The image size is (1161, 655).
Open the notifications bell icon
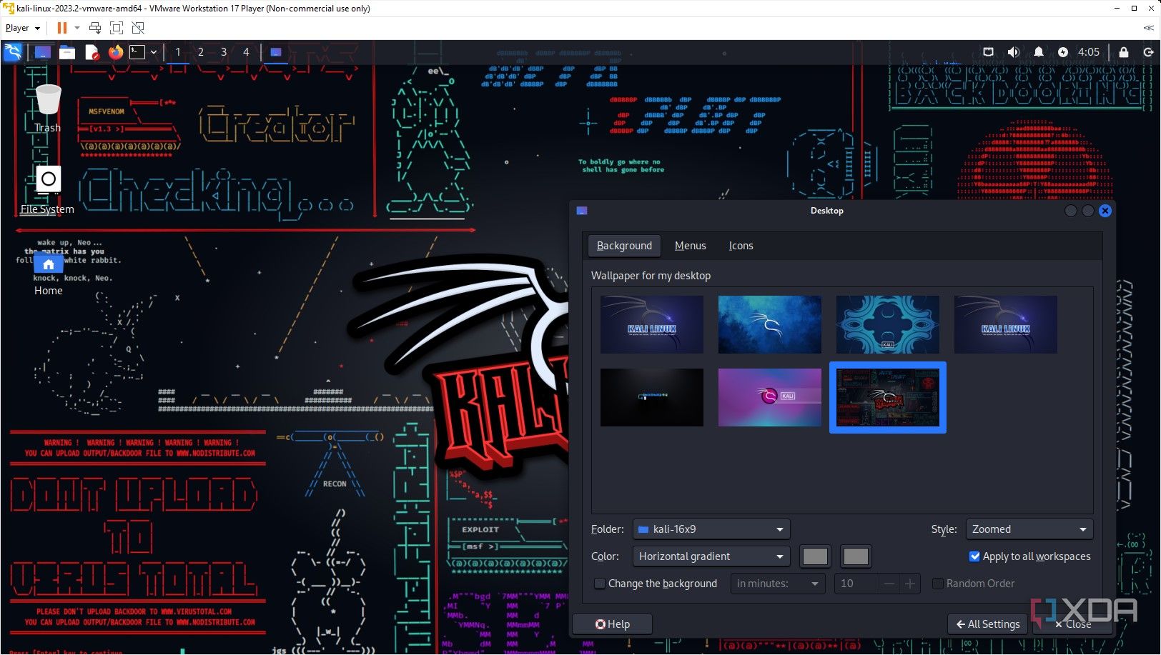tap(1038, 51)
